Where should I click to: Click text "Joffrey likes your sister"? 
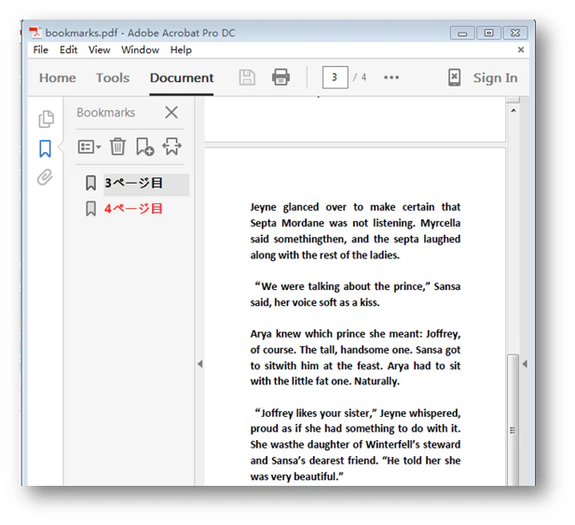coord(317,413)
